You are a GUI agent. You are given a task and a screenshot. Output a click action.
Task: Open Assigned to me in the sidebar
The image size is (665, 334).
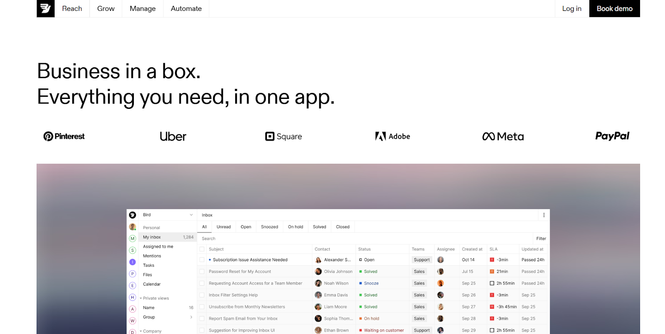coord(158,246)
